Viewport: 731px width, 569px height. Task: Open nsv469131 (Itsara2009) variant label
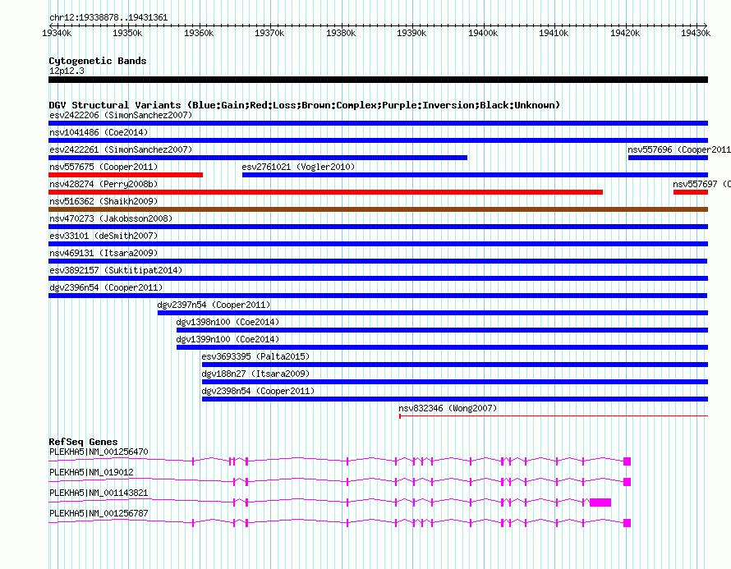[103, 253]
